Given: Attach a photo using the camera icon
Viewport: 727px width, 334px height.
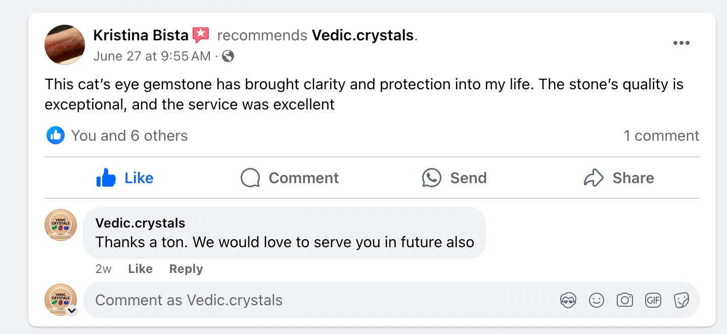Looking at the screenshot, I should pos(625,300).
